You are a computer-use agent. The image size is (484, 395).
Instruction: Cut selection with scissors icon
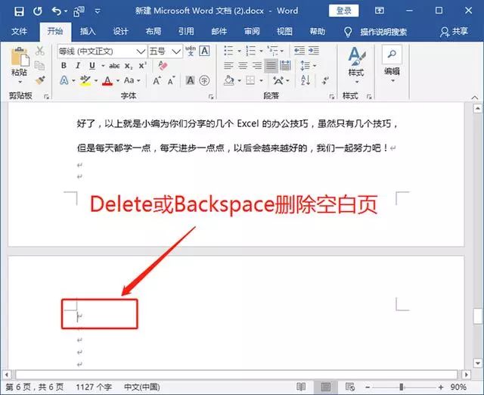tap(39, 51)
